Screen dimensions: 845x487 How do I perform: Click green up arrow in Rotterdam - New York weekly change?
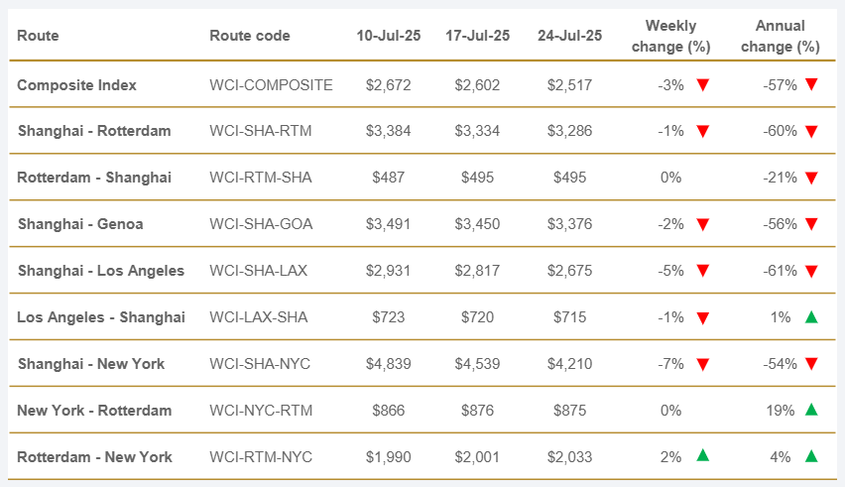point(702,456)
